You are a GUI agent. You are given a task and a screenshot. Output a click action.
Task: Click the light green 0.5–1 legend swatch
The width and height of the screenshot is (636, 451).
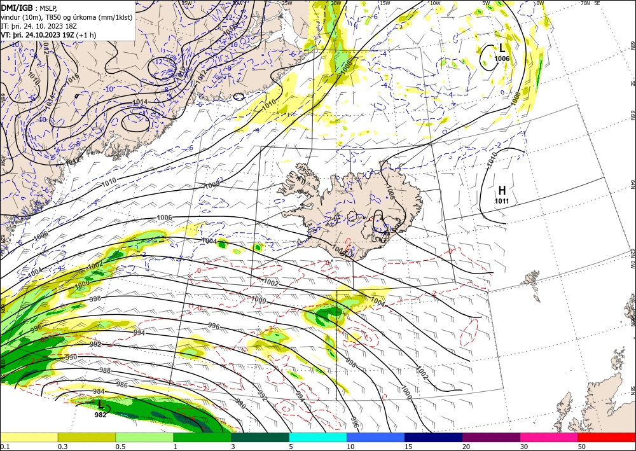[144, 437]
